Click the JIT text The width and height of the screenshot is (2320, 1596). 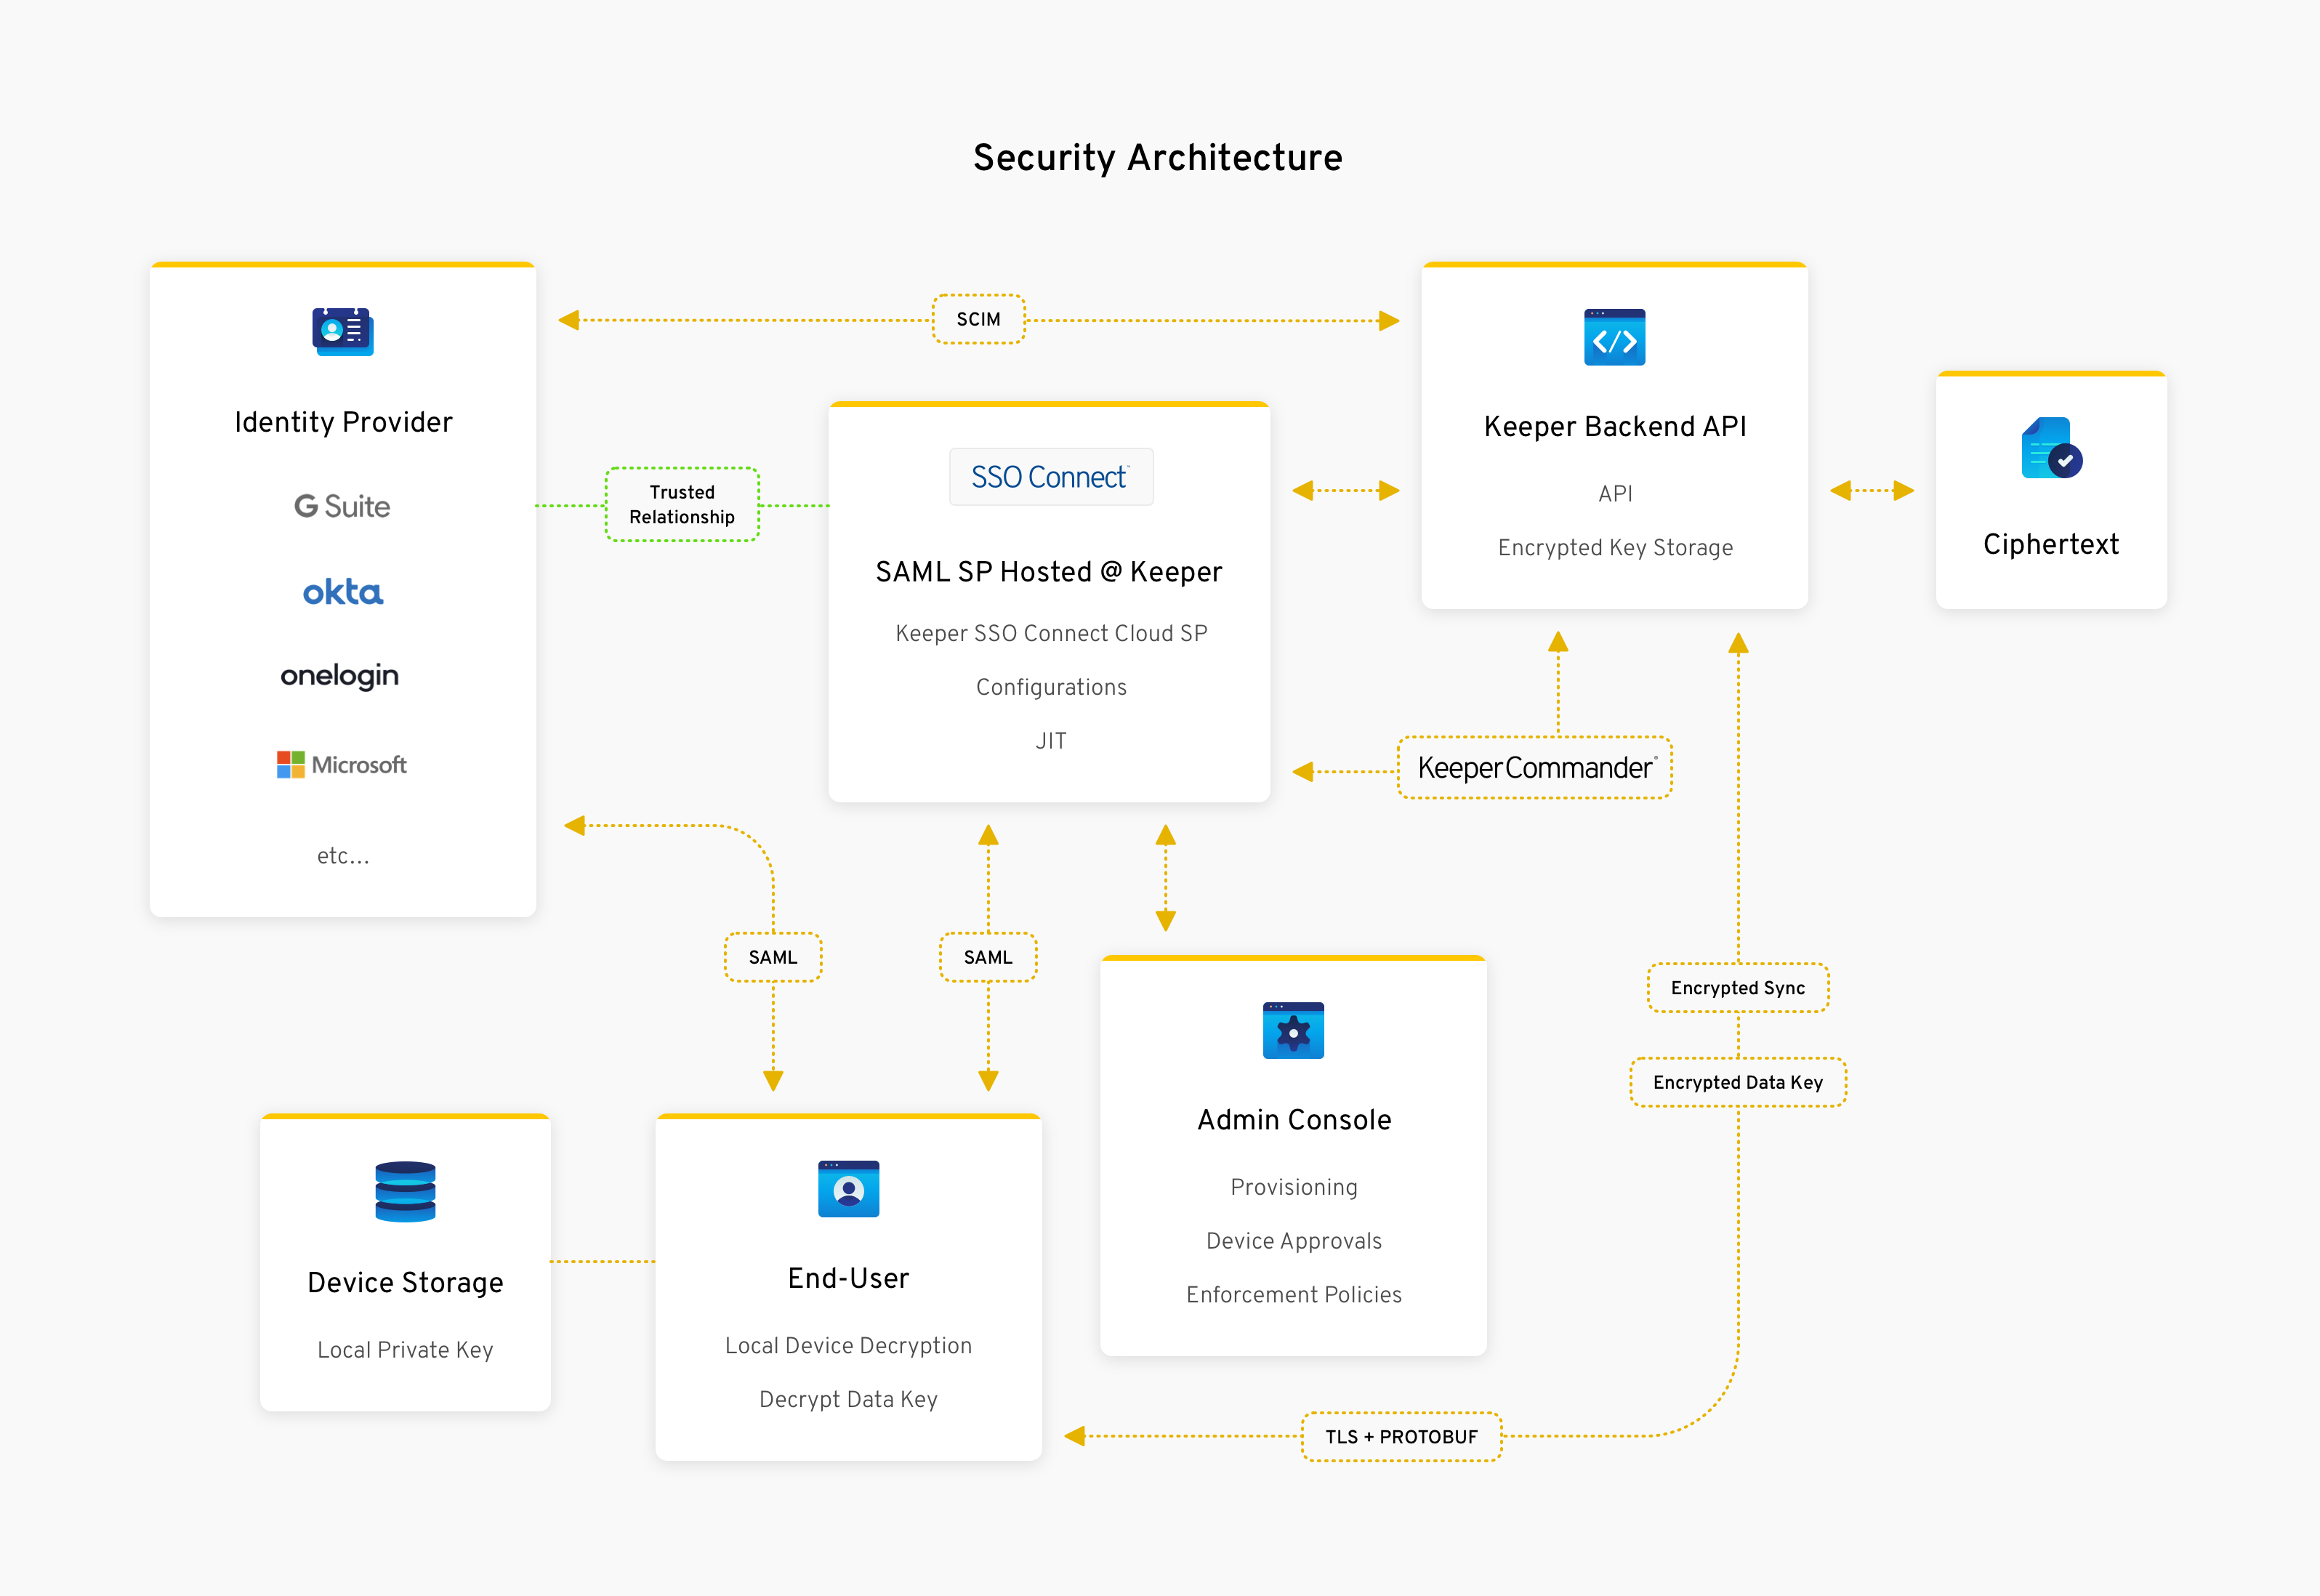pos(1051,741)
